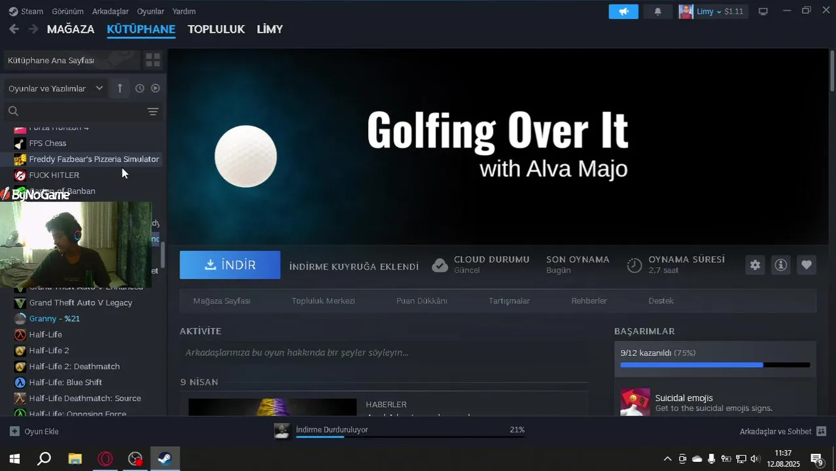836x471 pixels.
Task: Open the game info icon
Action: tap(780, 265)
